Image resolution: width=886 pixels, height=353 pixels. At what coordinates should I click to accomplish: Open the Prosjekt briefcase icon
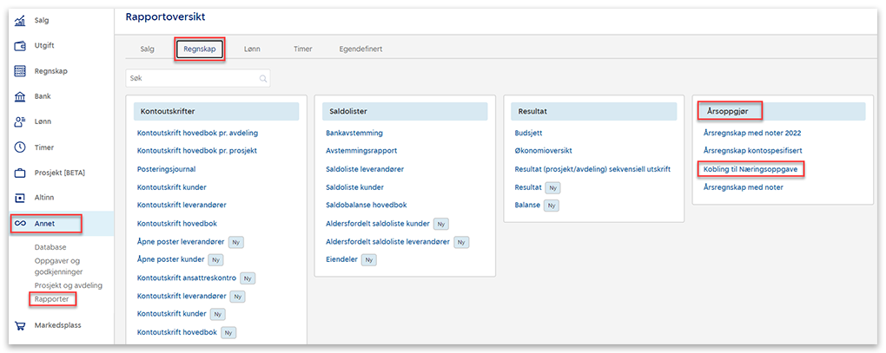tap(20, 173)
